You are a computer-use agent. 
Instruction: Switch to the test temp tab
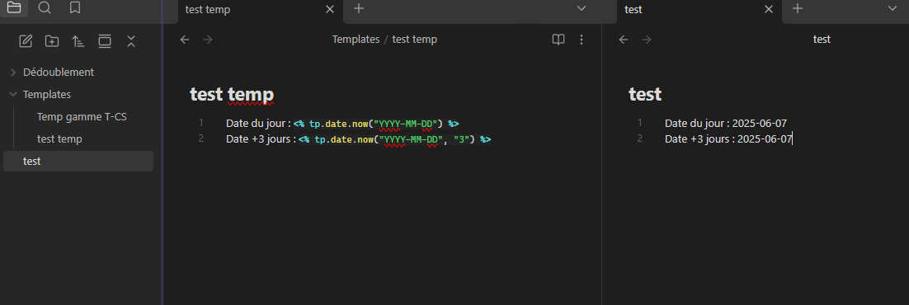pyautogui.click(x=261, y=10)
